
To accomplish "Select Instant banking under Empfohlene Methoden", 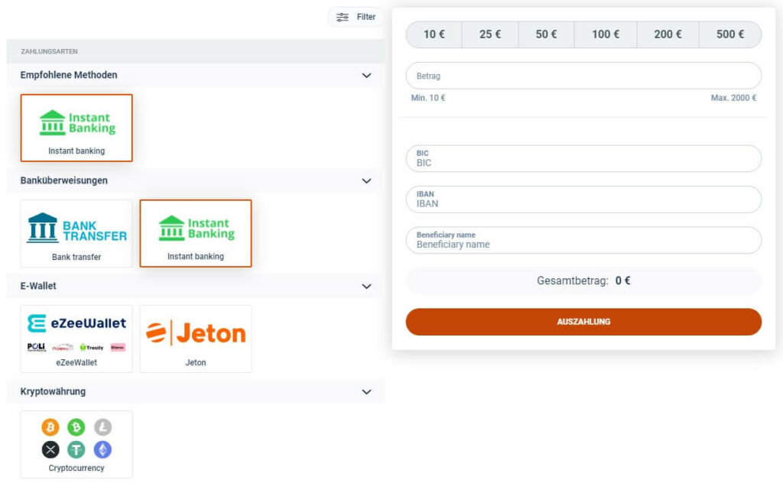I will coord(76,128).
